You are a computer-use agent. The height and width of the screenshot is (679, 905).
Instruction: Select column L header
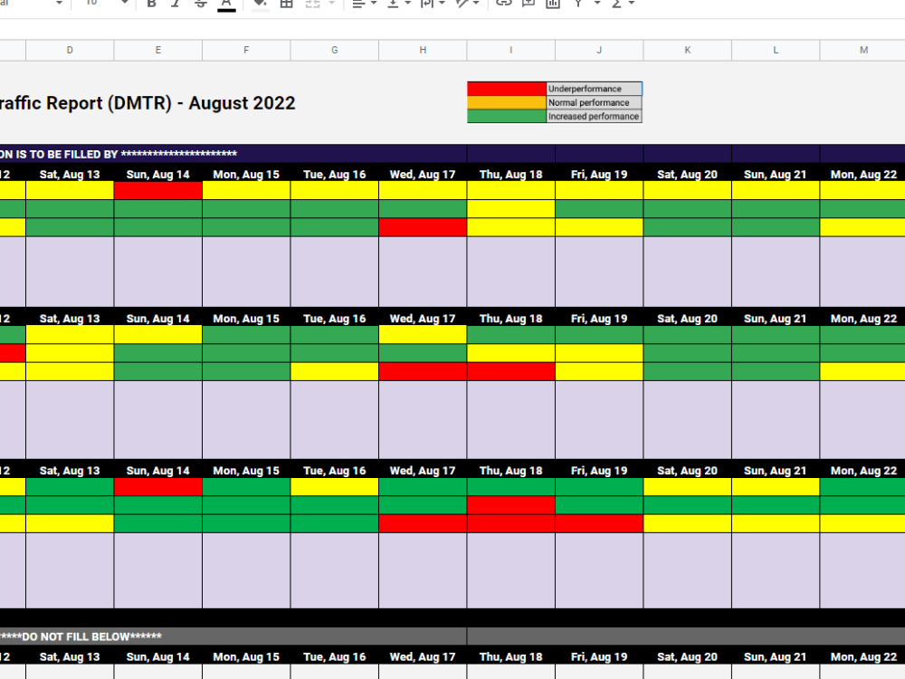click(776, 50)
